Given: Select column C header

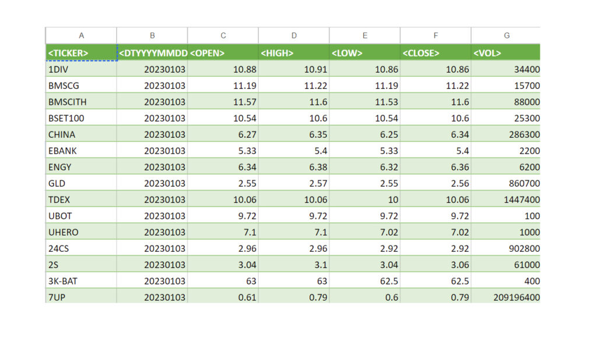Looking at the screenshot, I should pos(223,35).
